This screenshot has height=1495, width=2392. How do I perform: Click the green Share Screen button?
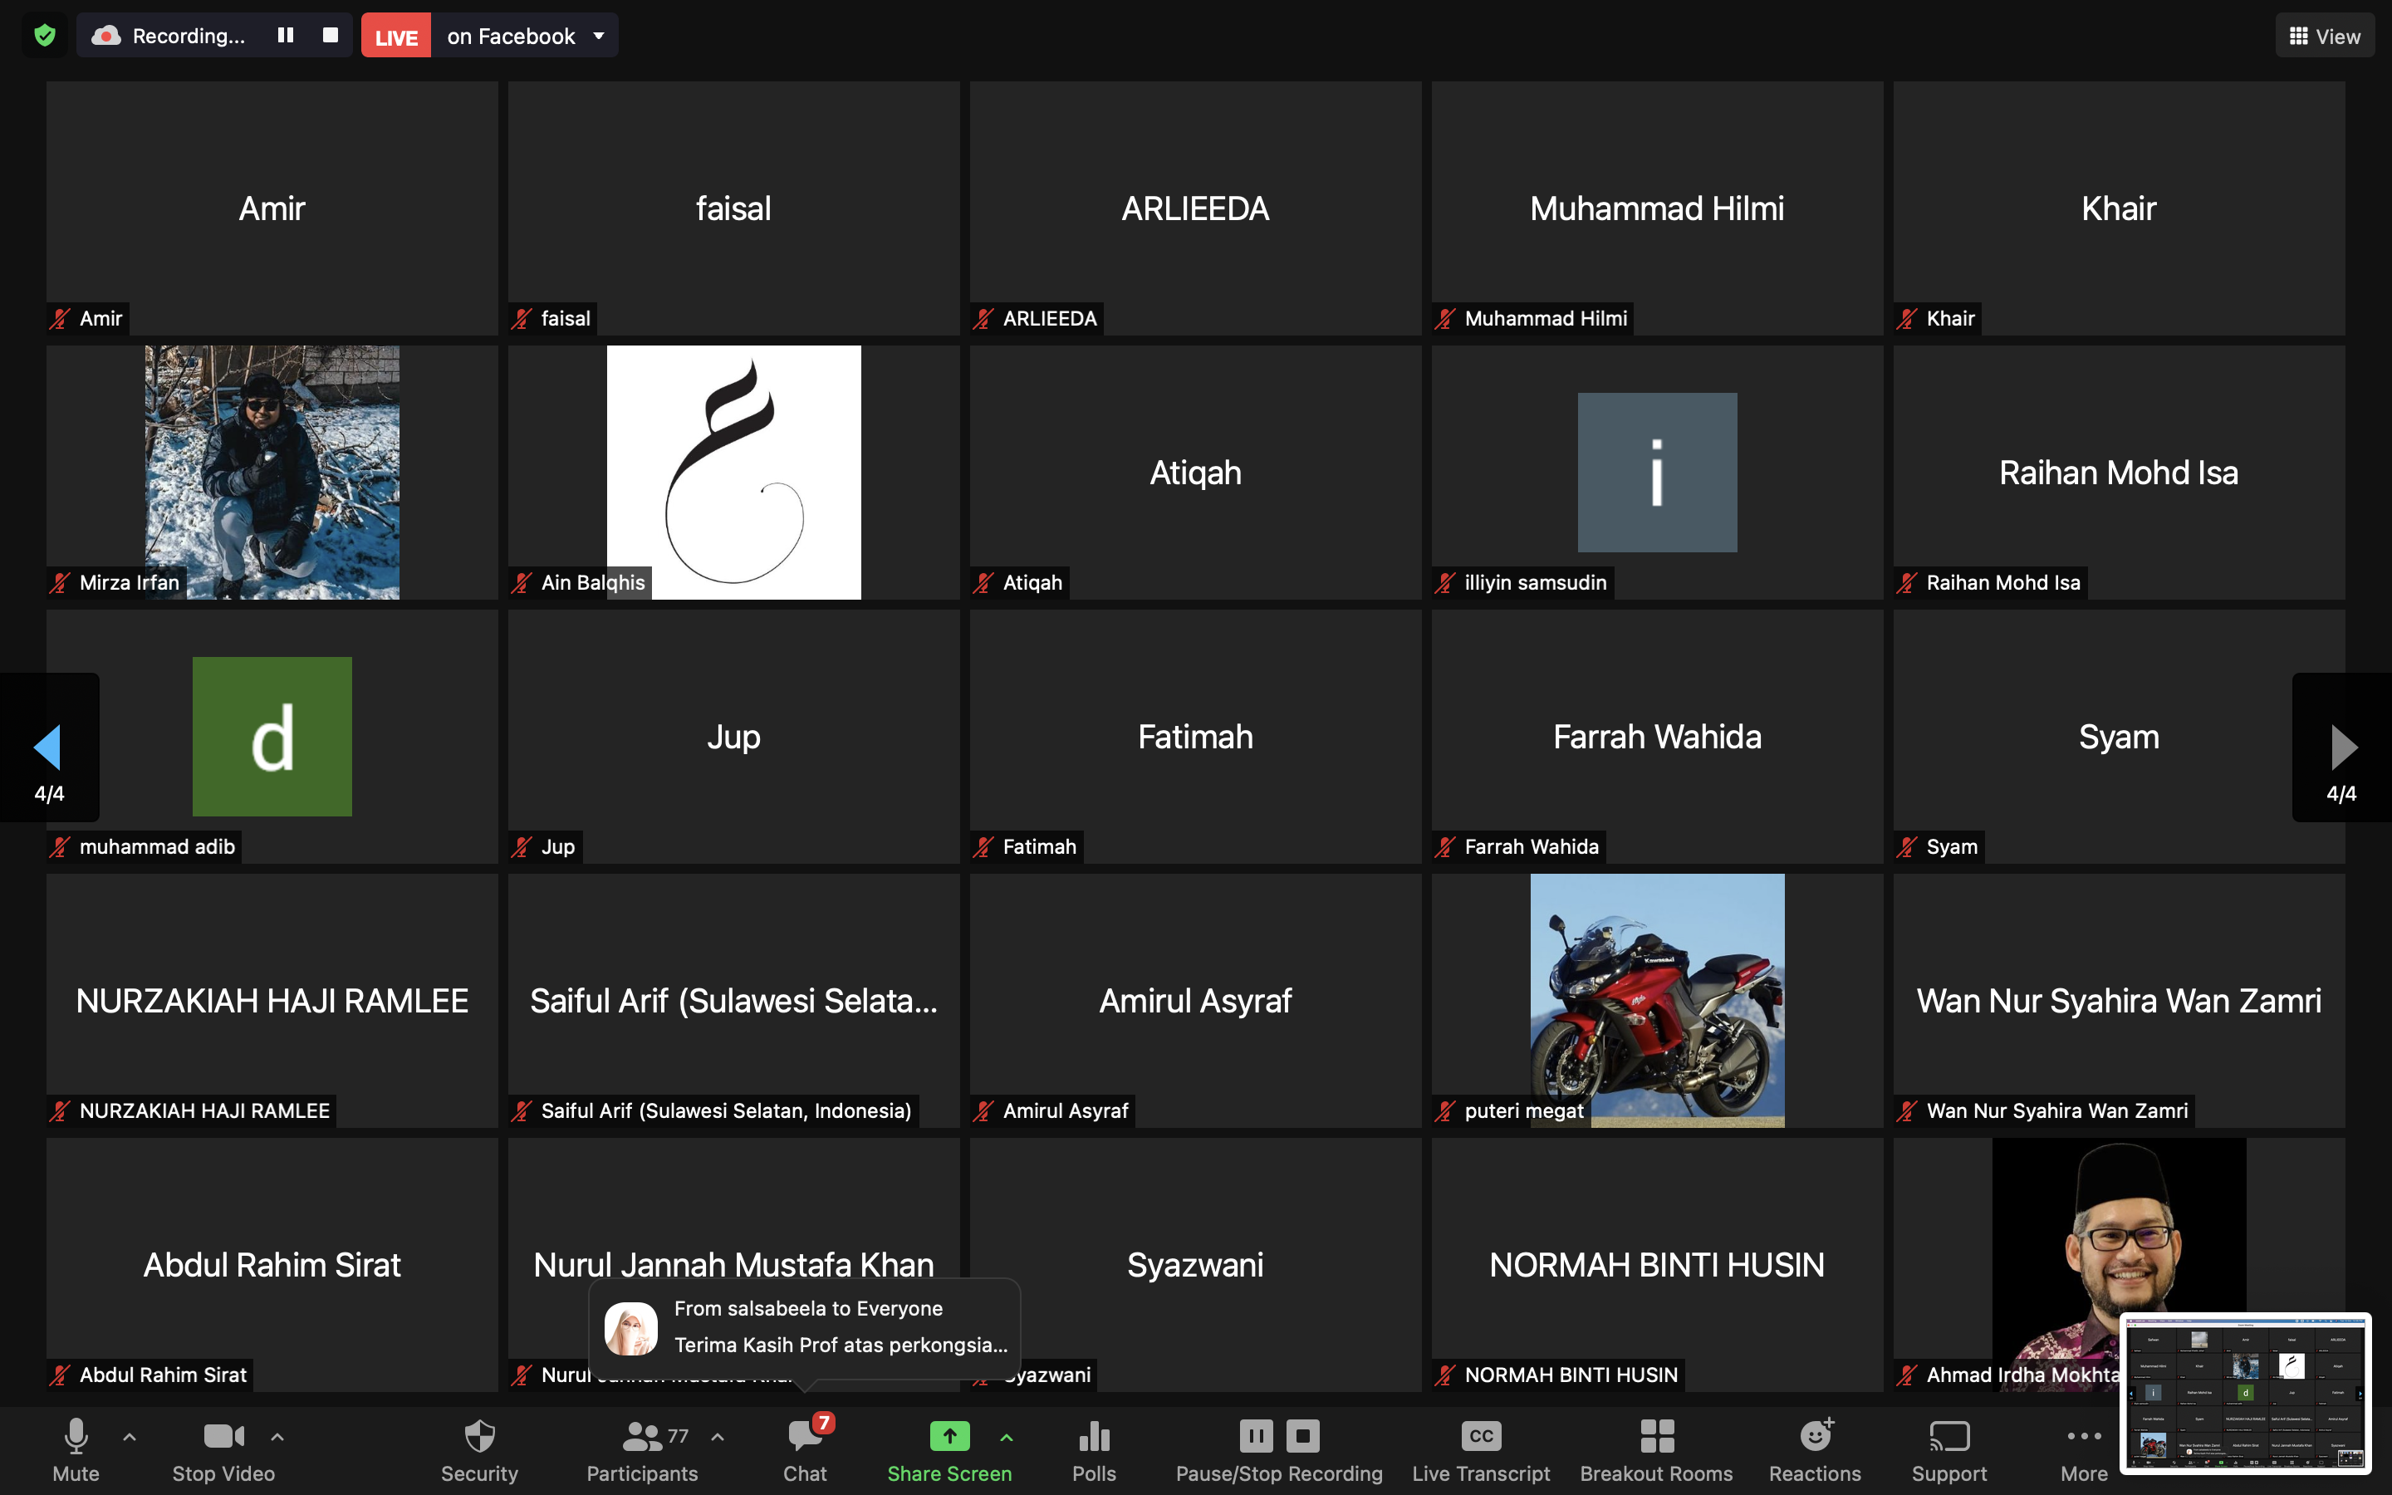pyautogui.click(x=948, y=1437)
